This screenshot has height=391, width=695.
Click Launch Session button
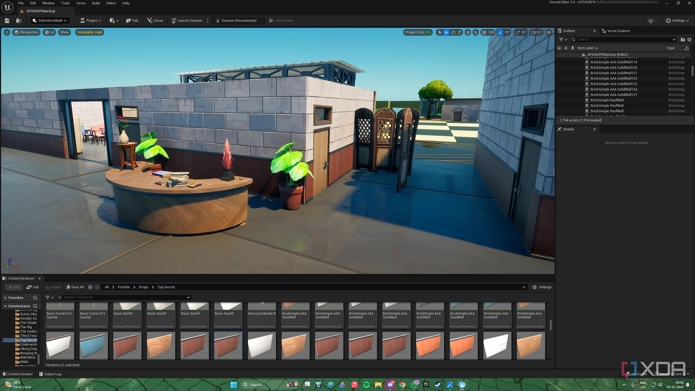(187, 21)
